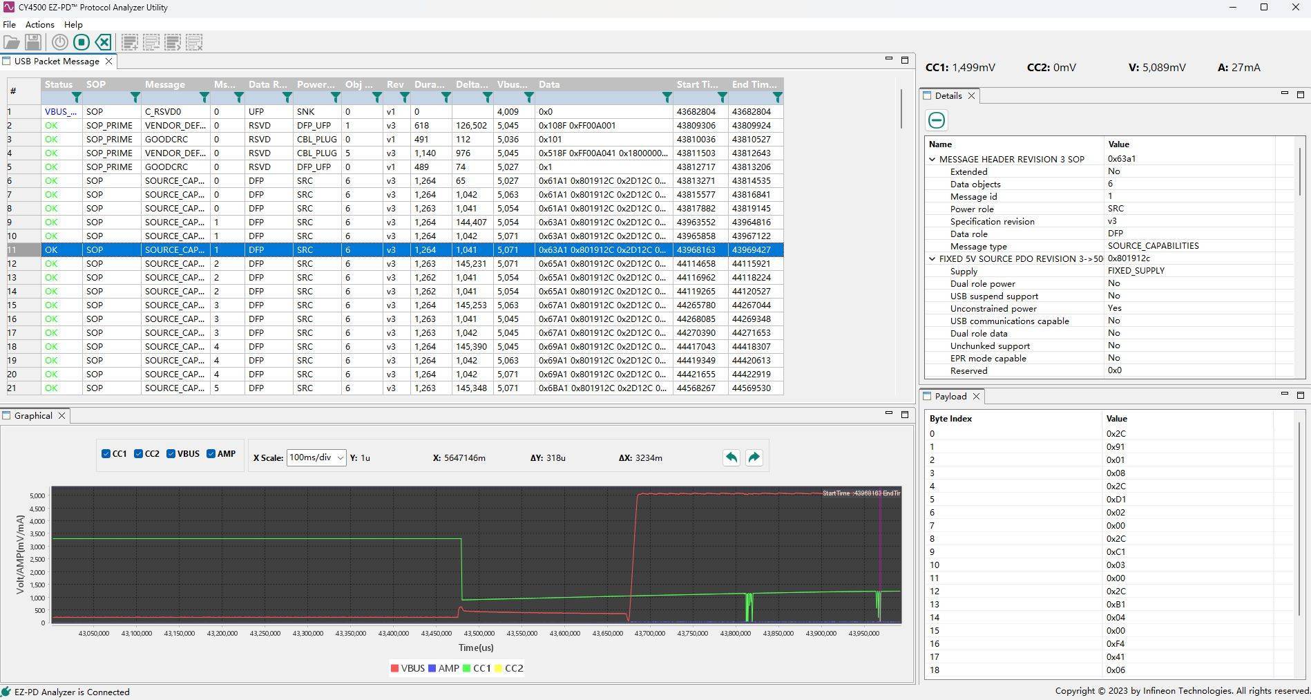Viewport: 1311px width, 700px height.
Task: Open the Actions menu
Action: (39, 24)
